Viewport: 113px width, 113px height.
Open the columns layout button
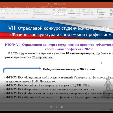point(27,14)
